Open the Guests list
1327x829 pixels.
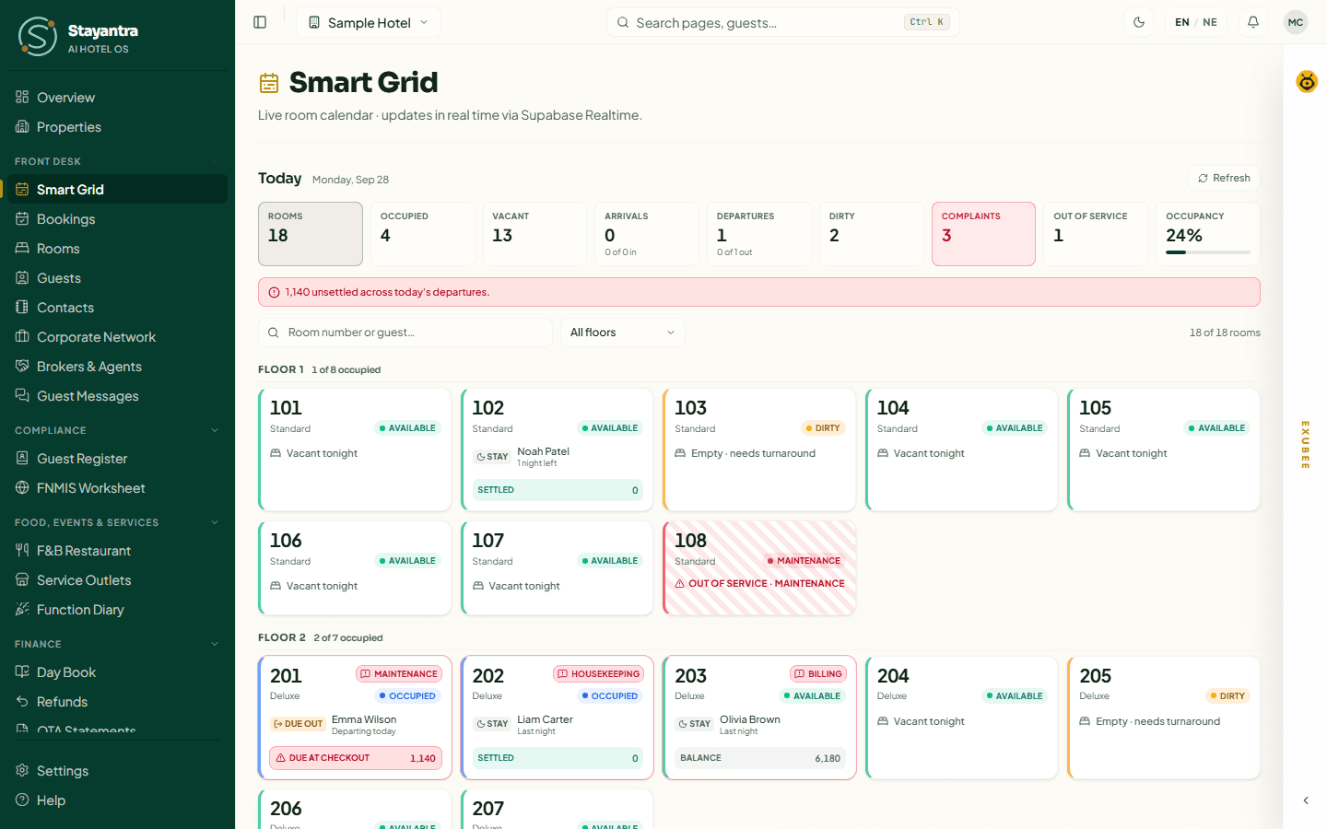click(117, 278)
